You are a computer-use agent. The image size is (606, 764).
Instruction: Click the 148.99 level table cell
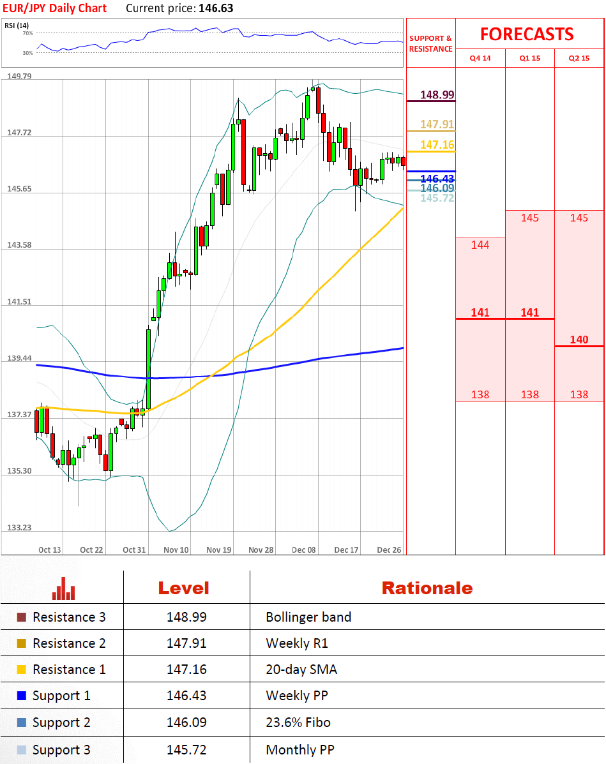[x=186, y=617]
